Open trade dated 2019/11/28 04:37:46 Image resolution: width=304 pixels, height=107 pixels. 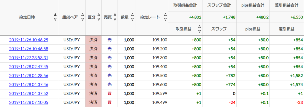[28, 84]
